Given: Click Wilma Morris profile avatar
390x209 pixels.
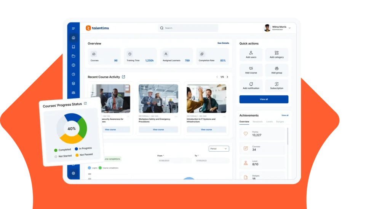Looking at the screenshot, I should click(267, 28).
